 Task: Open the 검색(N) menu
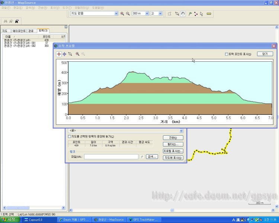coord(30,8)
